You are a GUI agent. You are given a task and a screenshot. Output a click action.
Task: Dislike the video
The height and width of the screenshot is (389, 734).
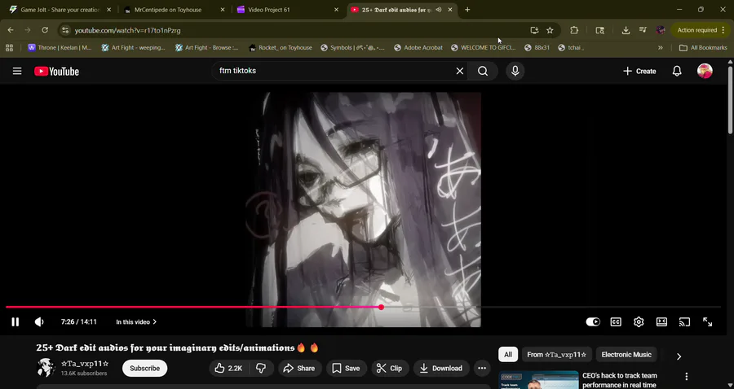pos(261,368)
